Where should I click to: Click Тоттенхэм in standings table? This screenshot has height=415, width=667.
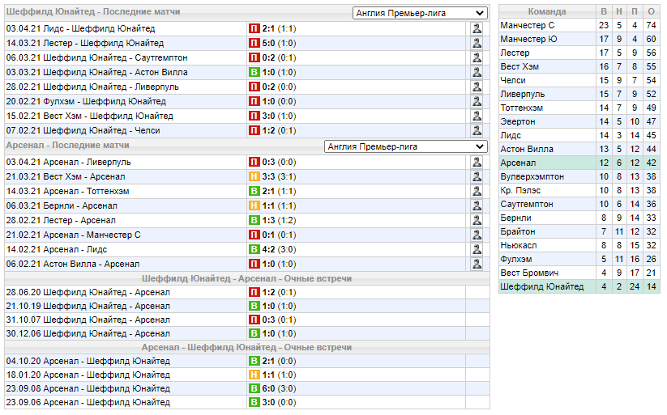point(521,108)
